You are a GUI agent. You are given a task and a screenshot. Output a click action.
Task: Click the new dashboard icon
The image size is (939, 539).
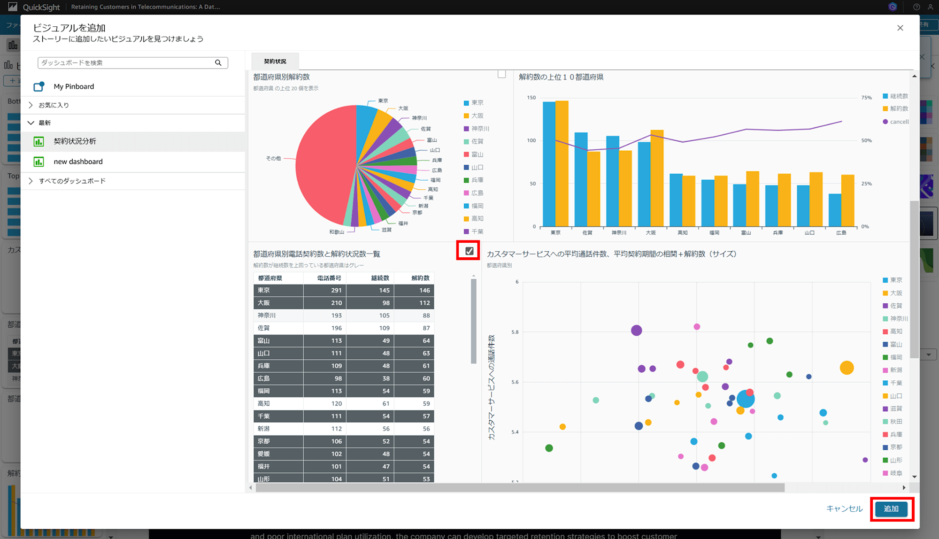click(x=38, y=162)
